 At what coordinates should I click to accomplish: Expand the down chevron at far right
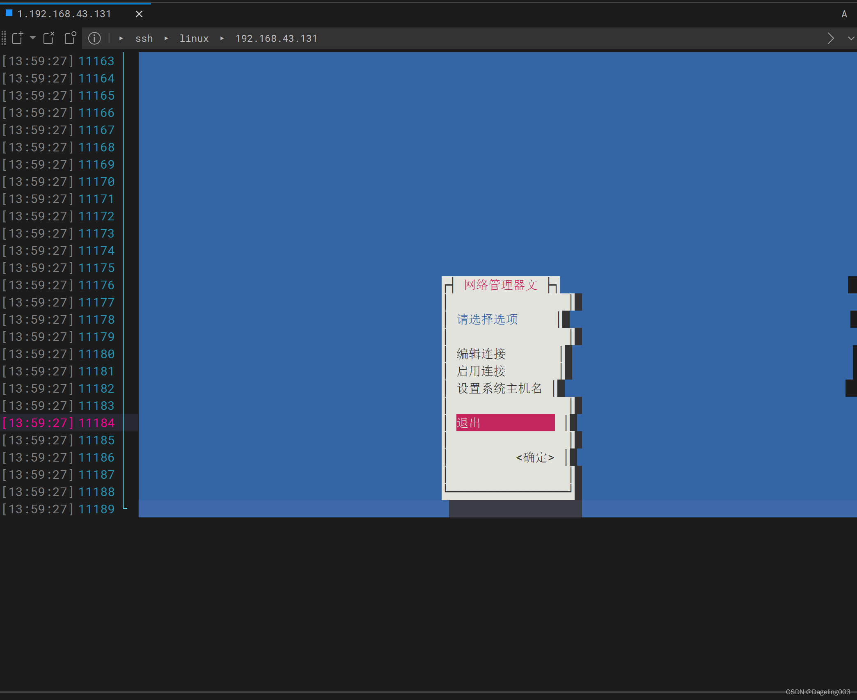pos(851,39)
